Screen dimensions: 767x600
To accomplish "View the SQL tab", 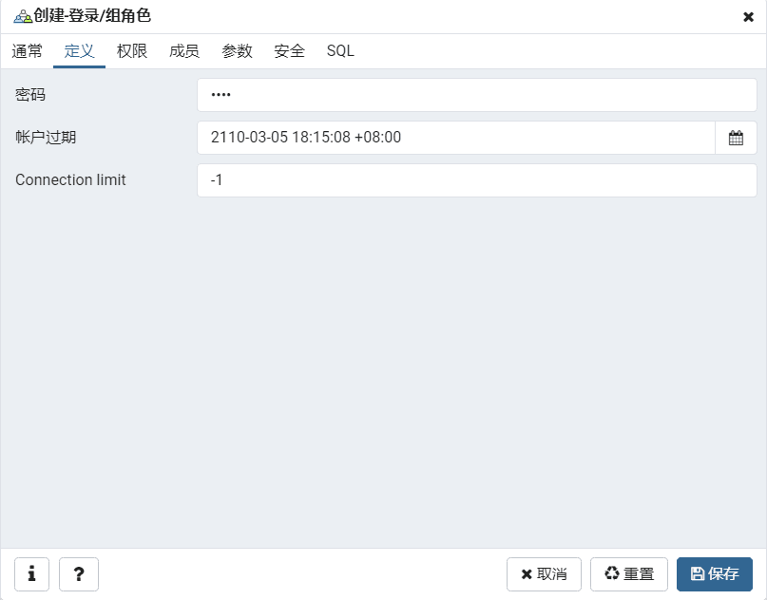I will pyautogui.click(x=340, y=51).
